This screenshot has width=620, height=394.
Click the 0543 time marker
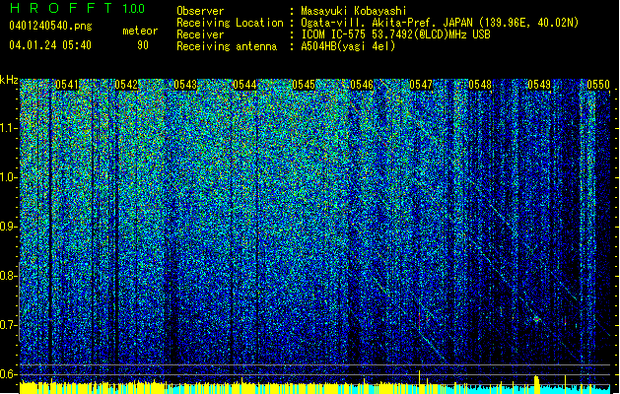(185, 85)
